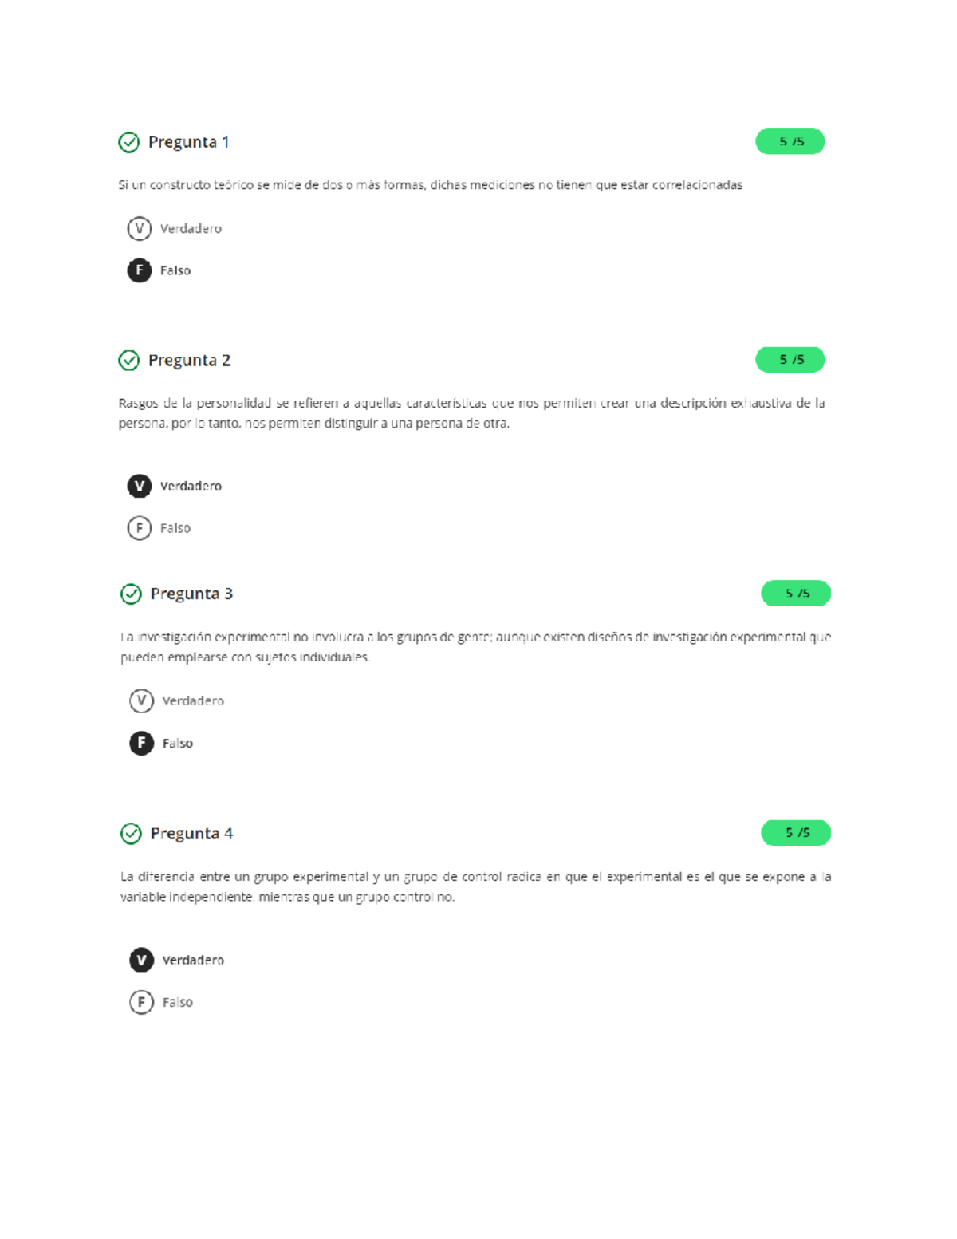Click the green checkmark icon beside Pregunta 4

coord(131,834)
